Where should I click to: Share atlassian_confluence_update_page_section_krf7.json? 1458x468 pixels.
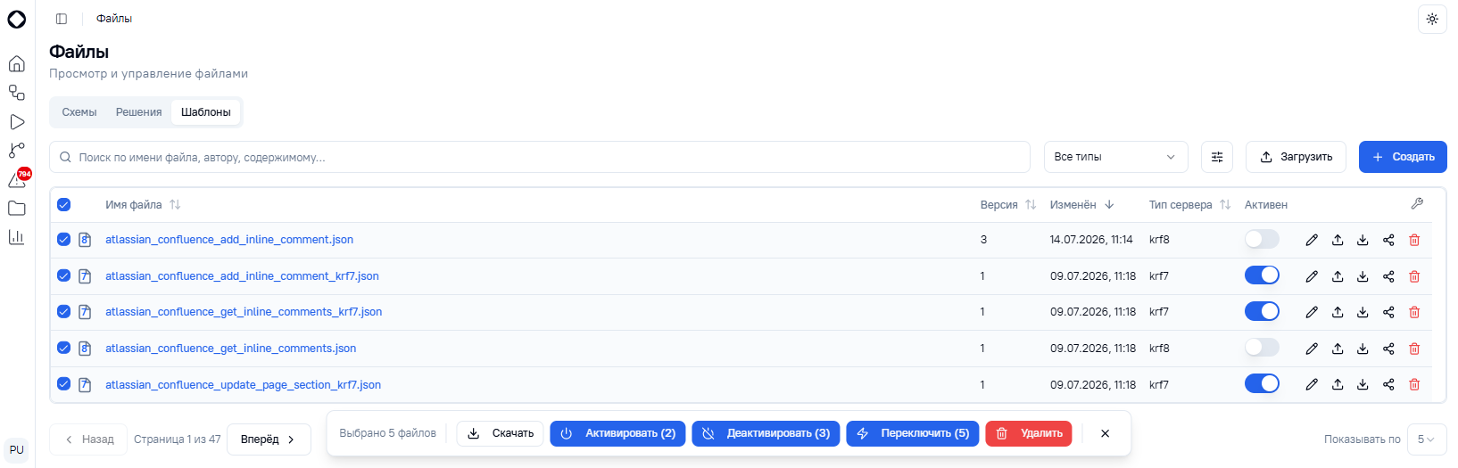coord(1388,384)
